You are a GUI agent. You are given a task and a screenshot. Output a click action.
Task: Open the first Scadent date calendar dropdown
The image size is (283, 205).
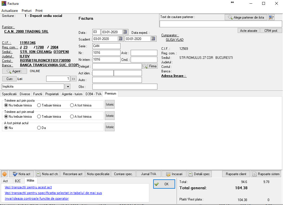pyautogui.click(x=120, y=39)
